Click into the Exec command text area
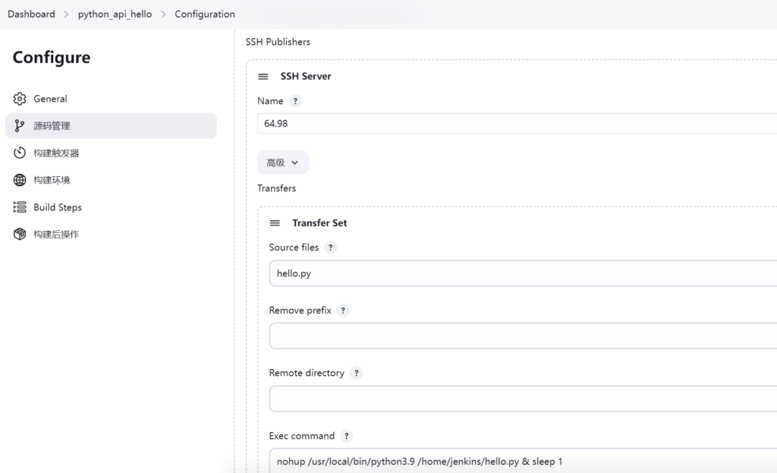Screen dimensions: 777x473 [x=522, y=461]
